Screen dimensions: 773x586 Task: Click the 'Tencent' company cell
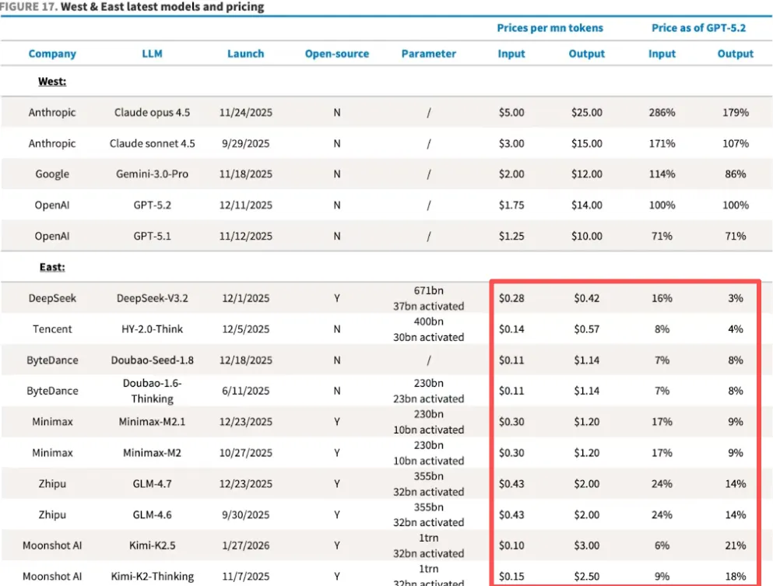click(52, 329)
